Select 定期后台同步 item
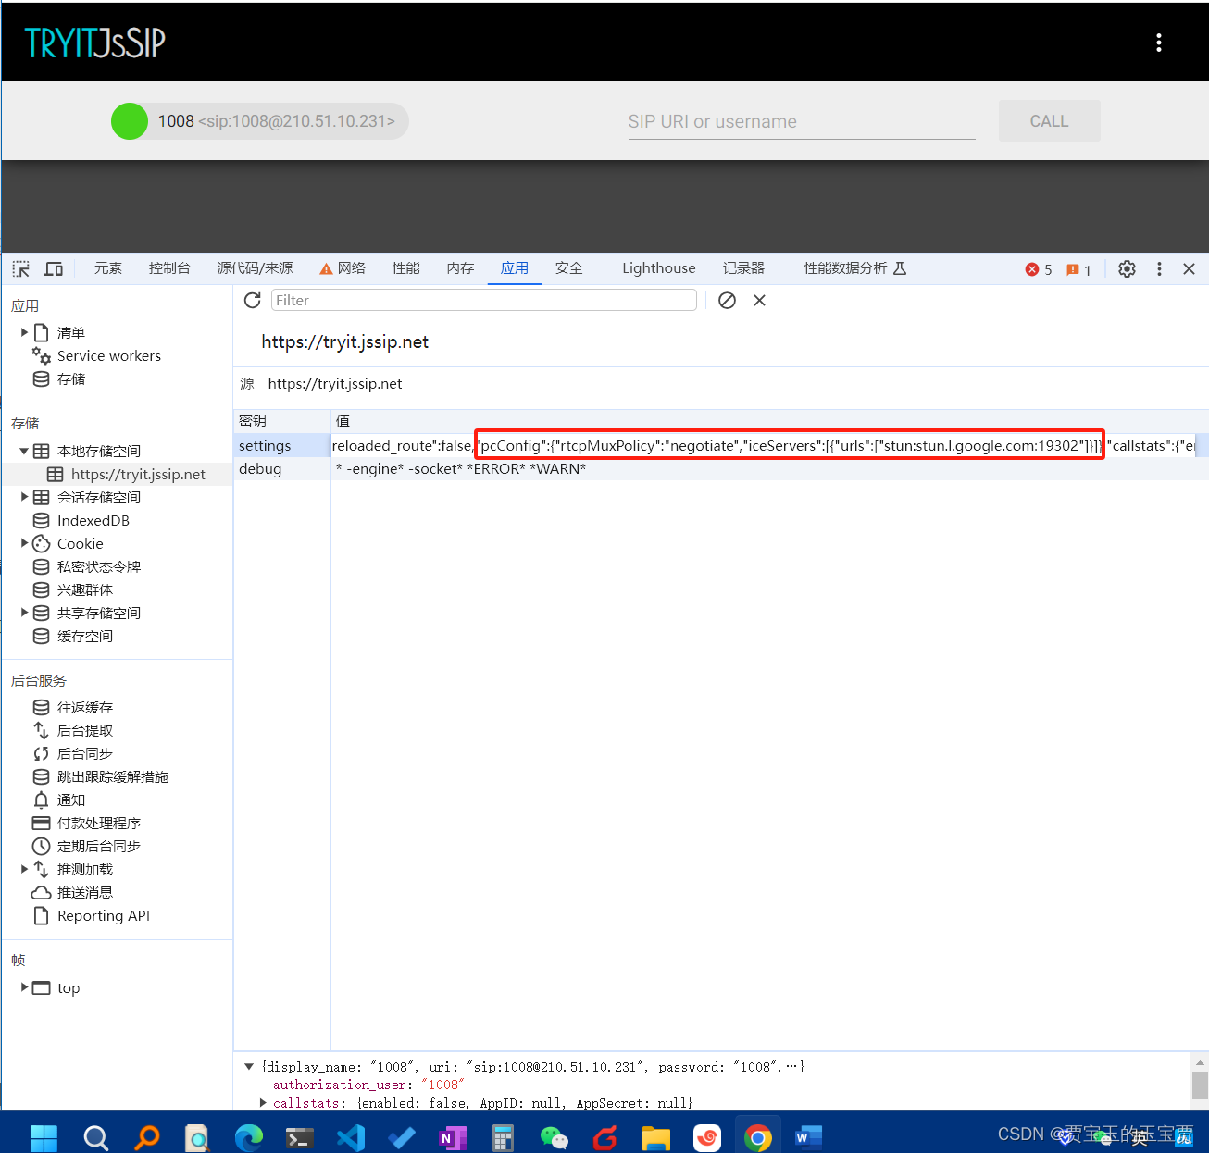This screenshot has width=1209, height=1153. point(98,846)
